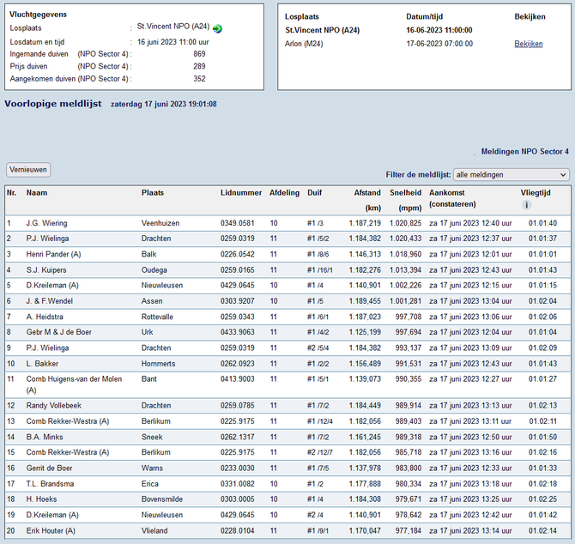
Task: Click member number 0303.9207
Action: coord(237,301)
